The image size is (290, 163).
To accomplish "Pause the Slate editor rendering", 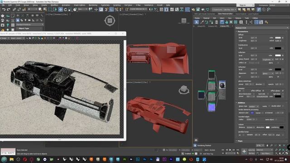I will (x=196, y=140).
